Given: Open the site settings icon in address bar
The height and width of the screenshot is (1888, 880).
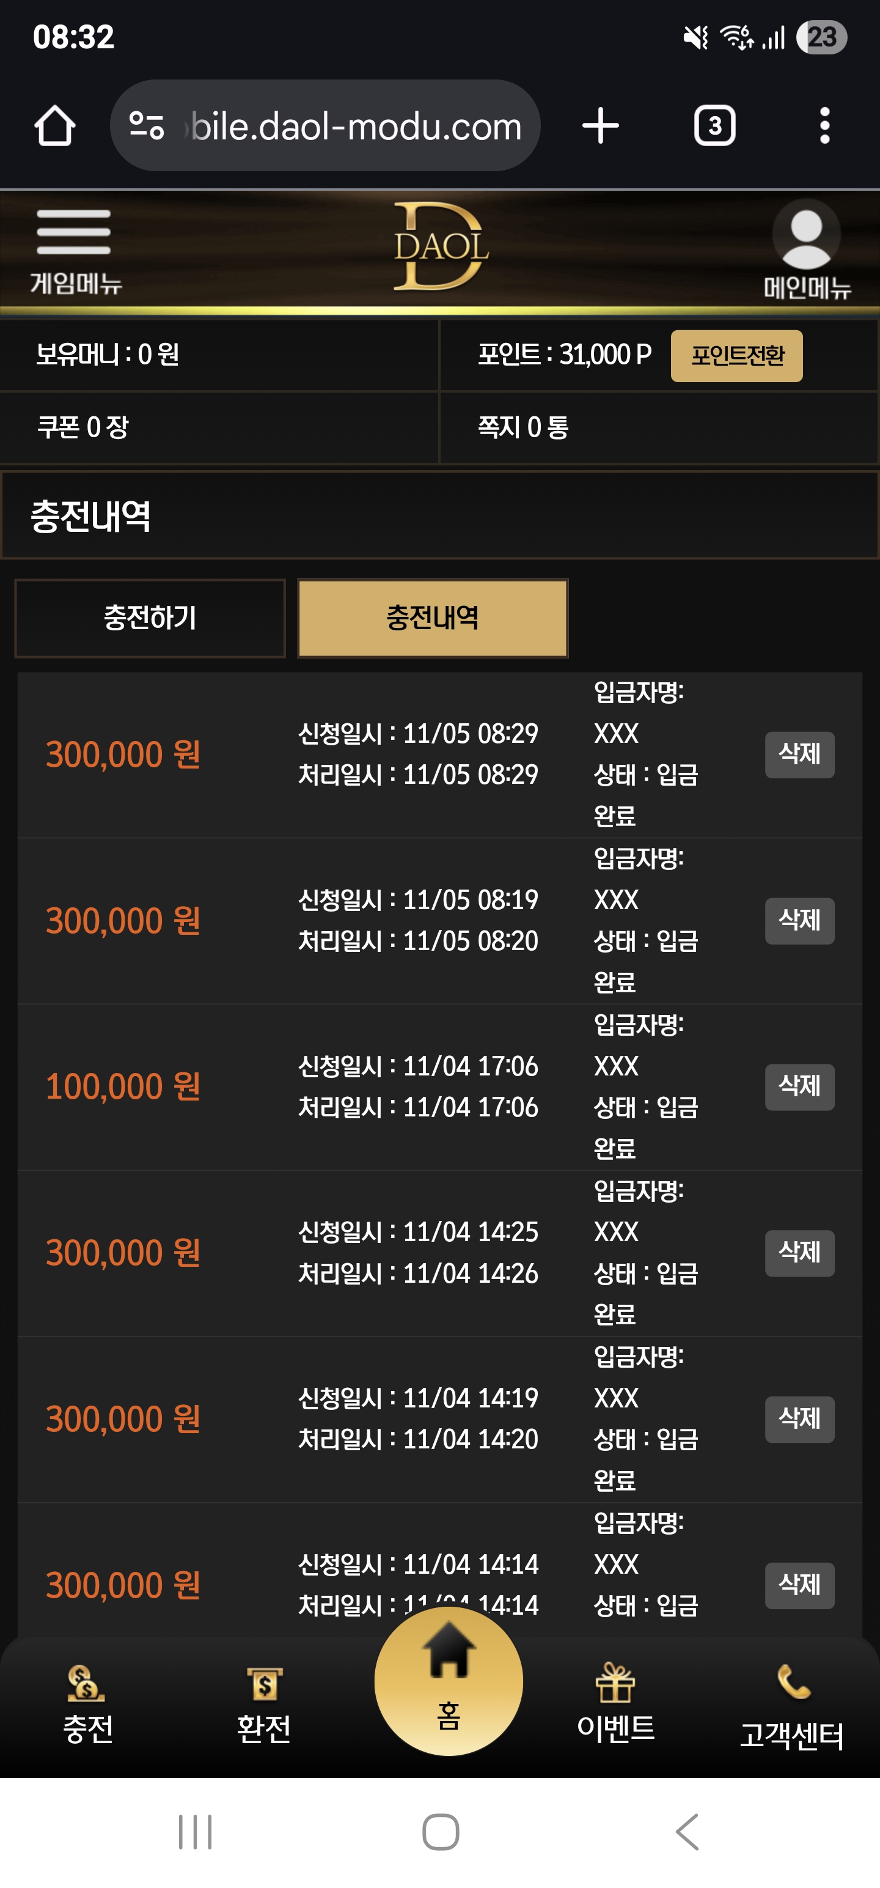Looking at the screenshot, I should tap(147, 125).
